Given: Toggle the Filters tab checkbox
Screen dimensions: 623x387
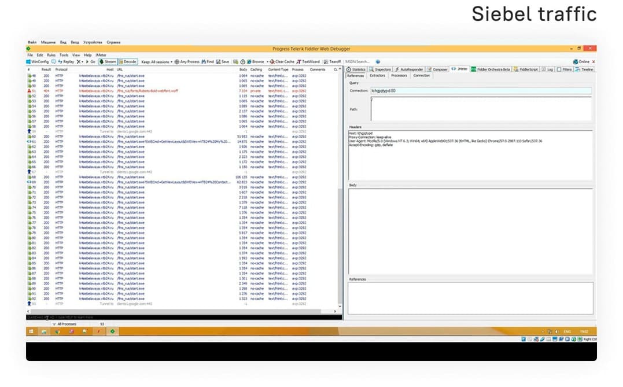Looking at the screenshot, I should coord(559,69).
